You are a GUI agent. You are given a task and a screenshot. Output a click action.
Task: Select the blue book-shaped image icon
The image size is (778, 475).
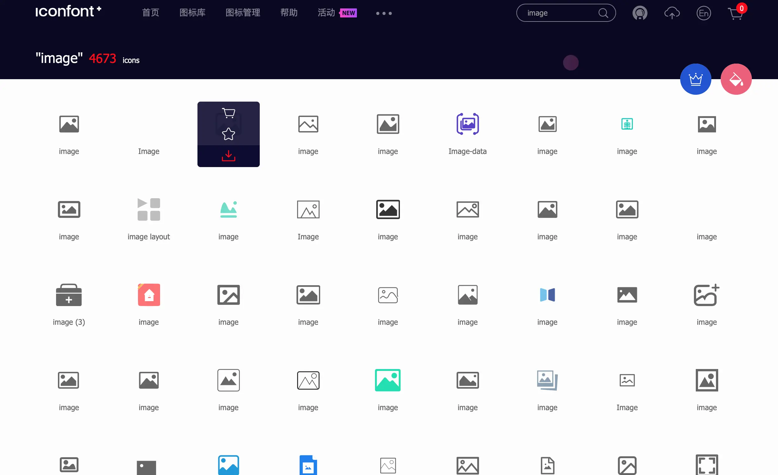coord(547,295)
